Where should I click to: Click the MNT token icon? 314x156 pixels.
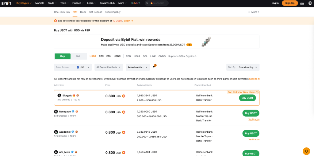coord(132,3)
